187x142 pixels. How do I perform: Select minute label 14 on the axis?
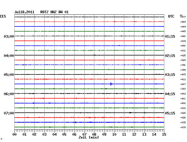point(154,135)
